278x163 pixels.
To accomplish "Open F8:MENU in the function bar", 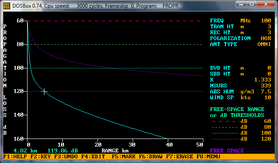I will pos(208,157).
